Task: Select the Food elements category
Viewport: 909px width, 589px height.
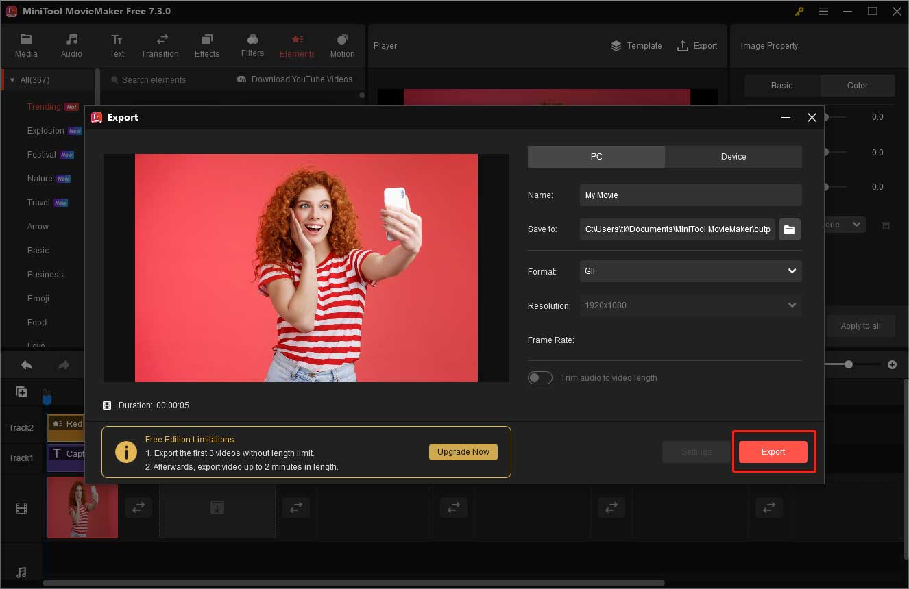Action: point(37,323)
